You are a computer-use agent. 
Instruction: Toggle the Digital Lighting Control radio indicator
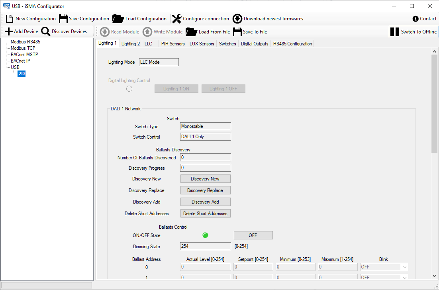click(x=129, y=89)
